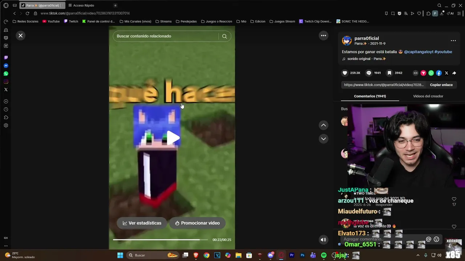Select the Parra TikTok browser tab
Viewport: 465px width, 261px height.
click(x=42, y=5)
